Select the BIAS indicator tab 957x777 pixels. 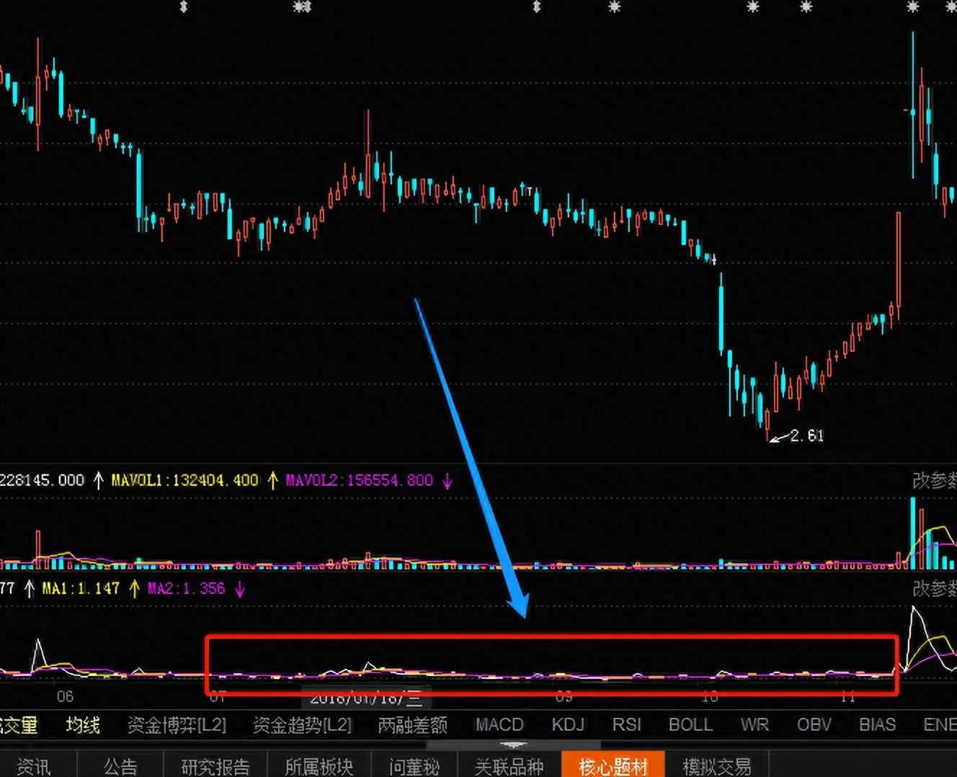pos(877,724)
